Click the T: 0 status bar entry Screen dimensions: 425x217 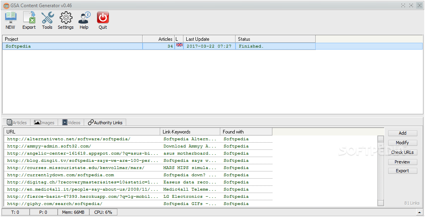click(x=15, y=212)
